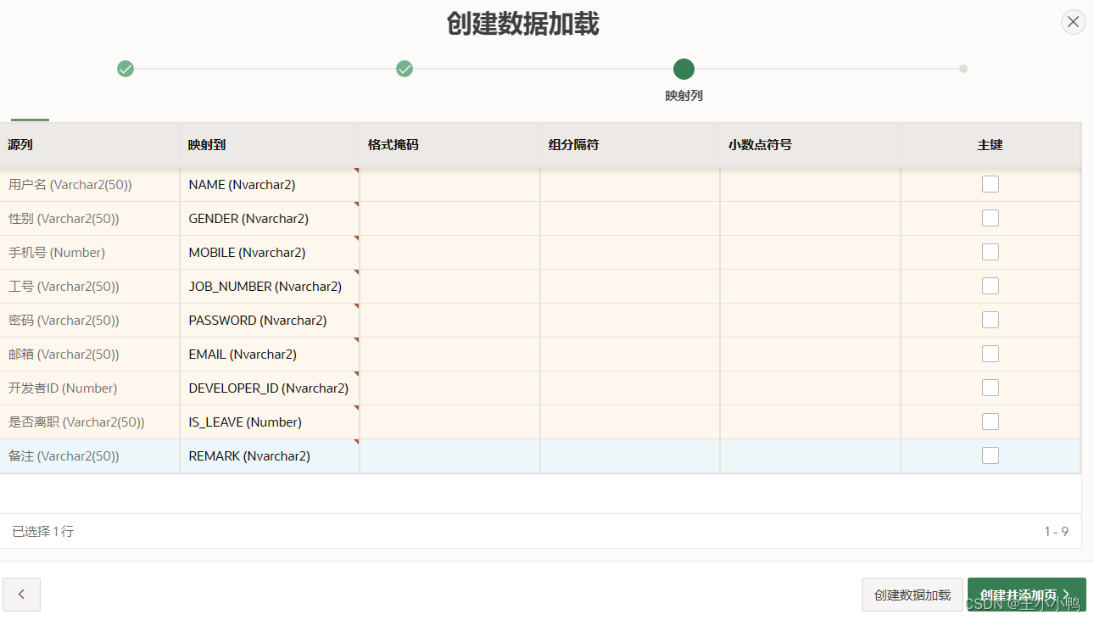Viewport: 1094px width, 620px height.
Task: Click the 小数点符号 cell for the GENDER row
Action: 810,218
